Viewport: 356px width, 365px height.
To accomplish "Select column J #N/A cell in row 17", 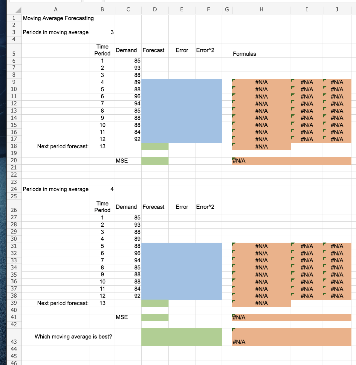I will pyautogui.click(x=337, y=139).
